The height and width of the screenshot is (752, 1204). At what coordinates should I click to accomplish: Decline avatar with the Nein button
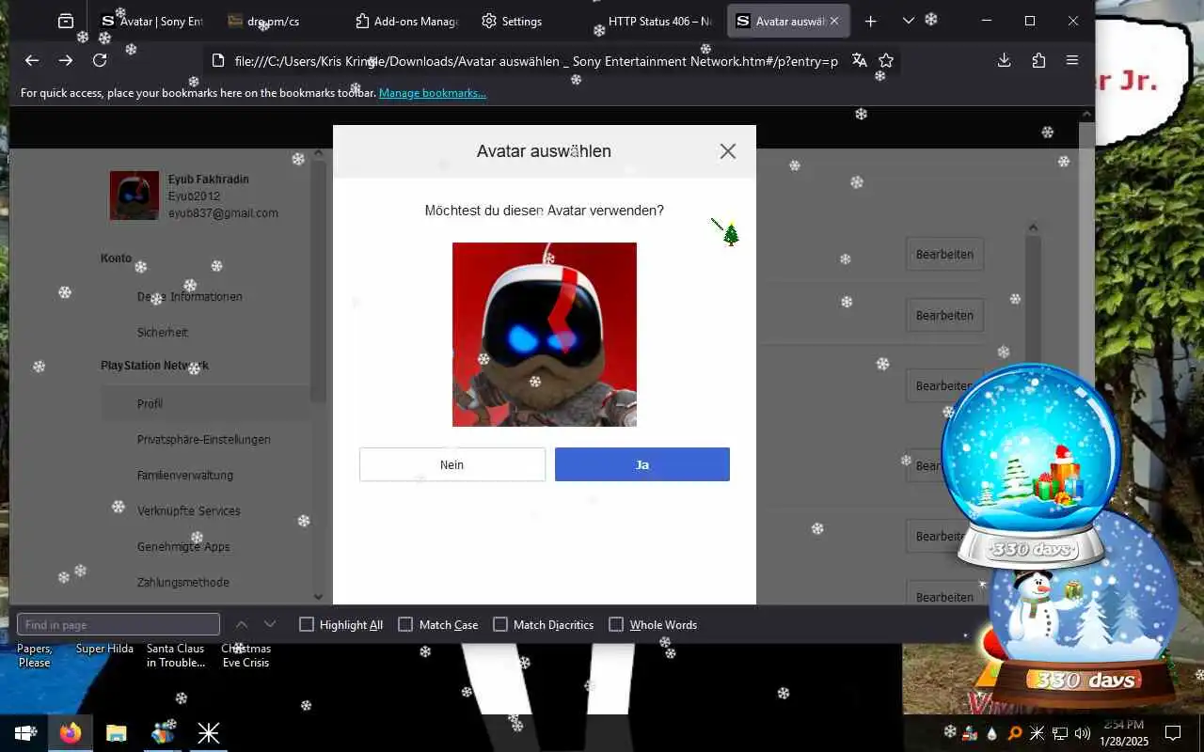[x=452, y=464]
